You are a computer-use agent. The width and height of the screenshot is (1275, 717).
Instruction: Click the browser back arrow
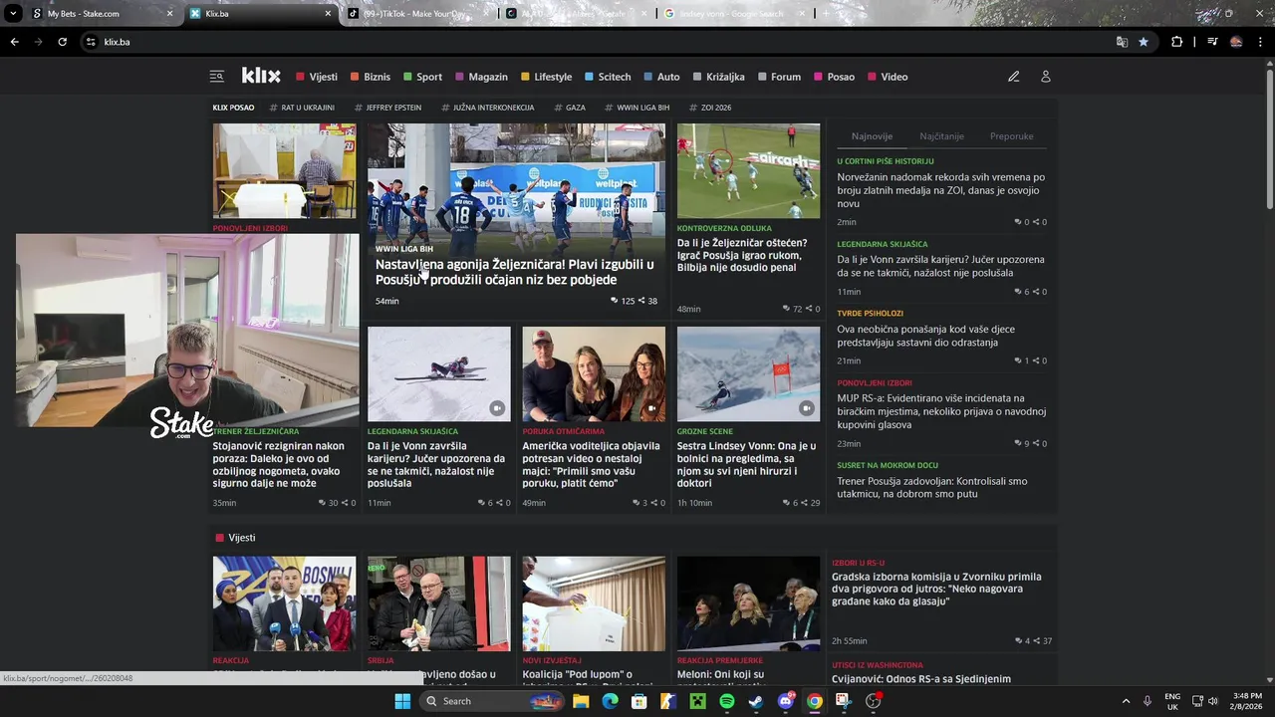point(14,42)
